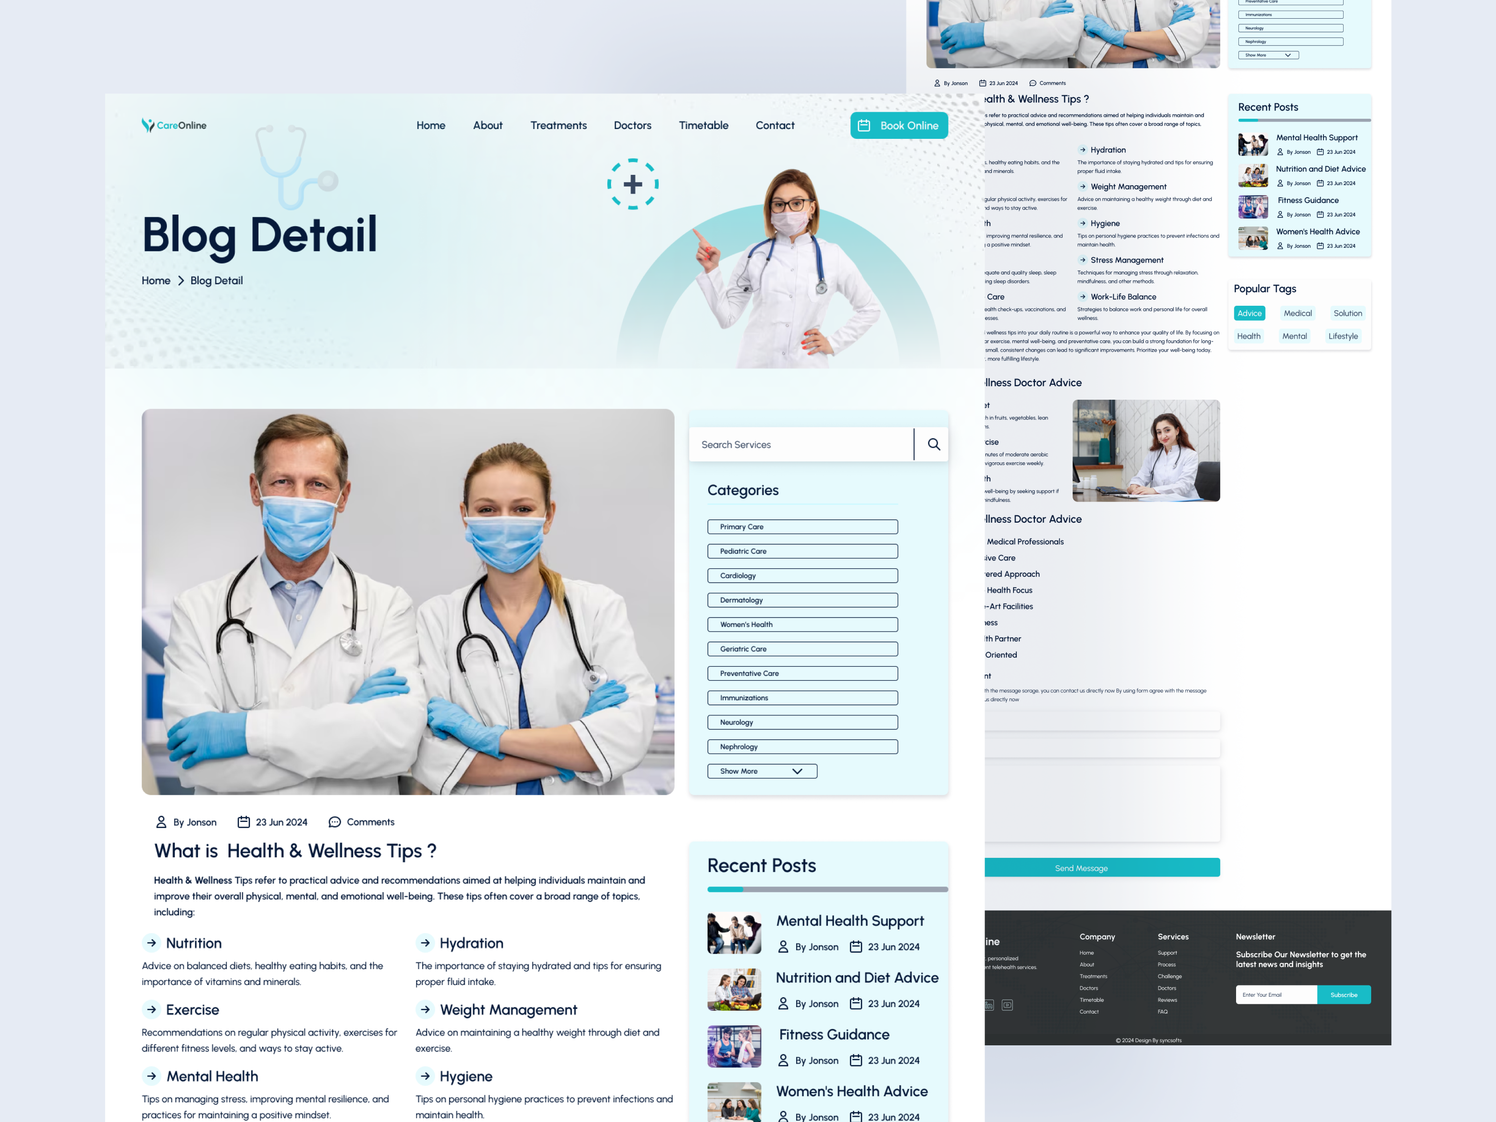Click the search magnifier icon

tap(933, 444)
